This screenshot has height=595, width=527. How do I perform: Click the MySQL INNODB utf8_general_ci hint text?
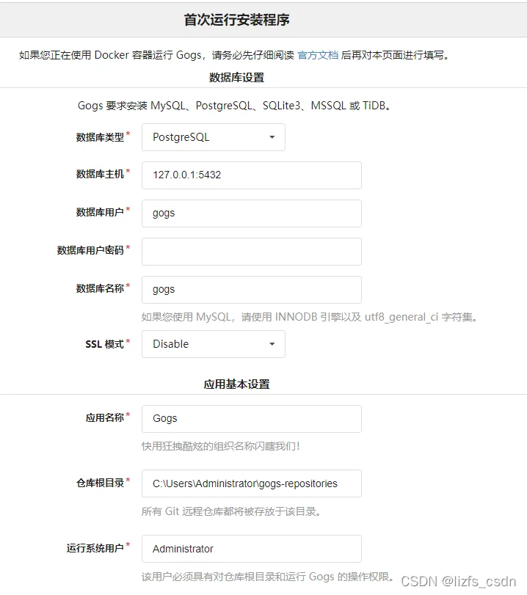pyautogui.click(x=310, y=317)
